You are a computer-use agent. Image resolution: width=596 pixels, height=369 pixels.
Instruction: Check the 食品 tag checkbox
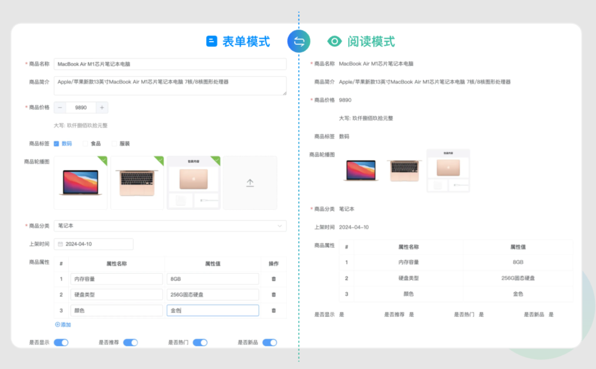(x=85, y=143)
